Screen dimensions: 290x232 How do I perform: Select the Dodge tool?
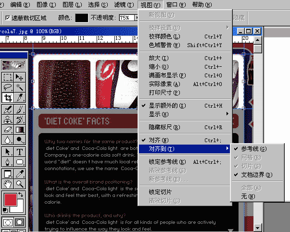(x=20, y=140)
